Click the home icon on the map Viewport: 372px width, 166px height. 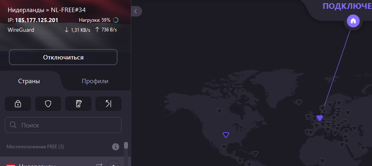[353, 21]
